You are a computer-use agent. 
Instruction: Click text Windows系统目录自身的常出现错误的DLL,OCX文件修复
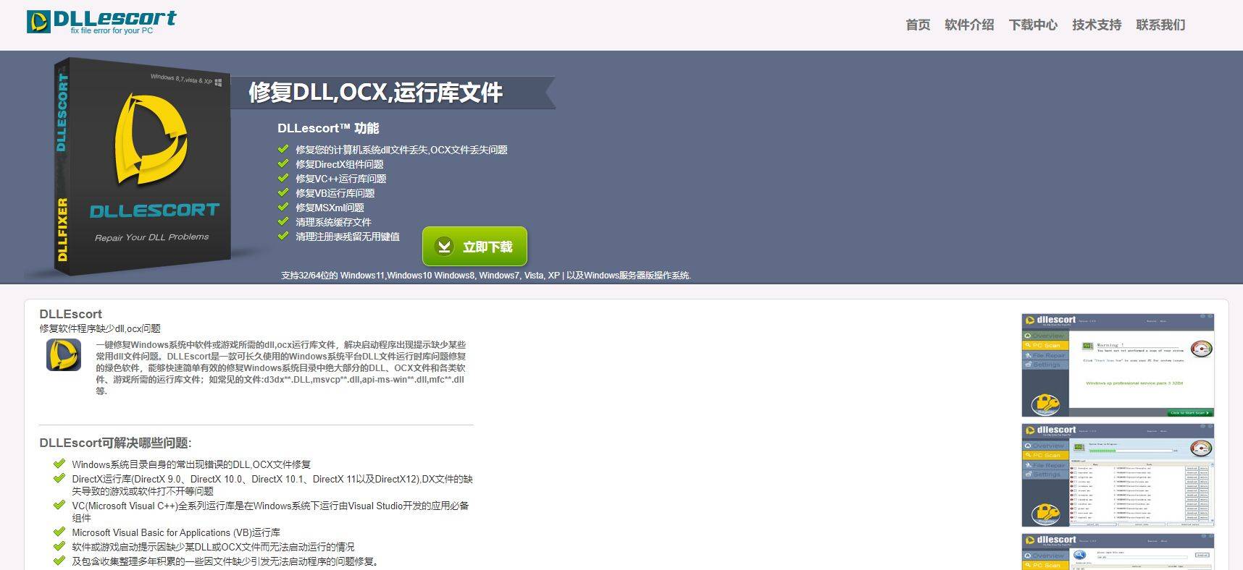click(191, 464)
